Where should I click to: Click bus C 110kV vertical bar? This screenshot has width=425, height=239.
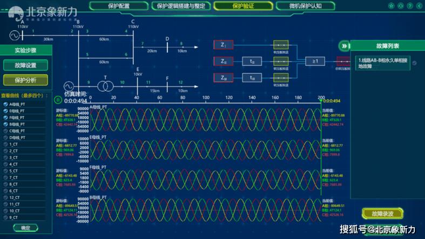133,47
